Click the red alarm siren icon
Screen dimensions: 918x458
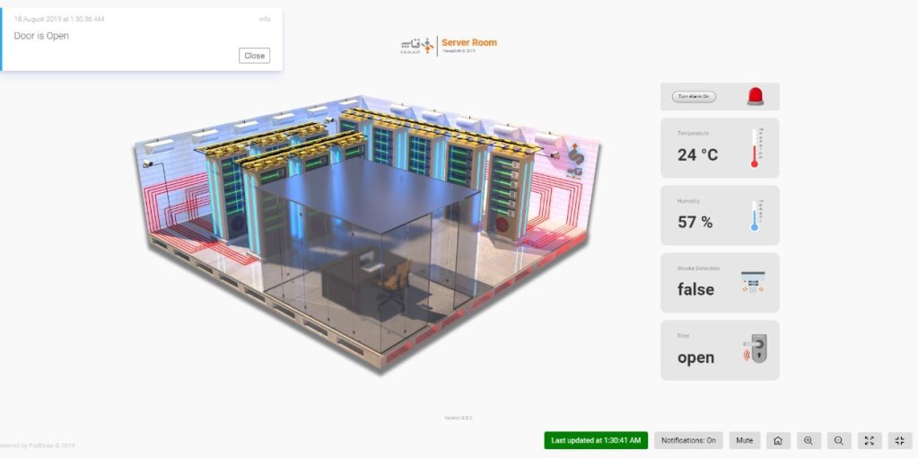pos(755,97)
